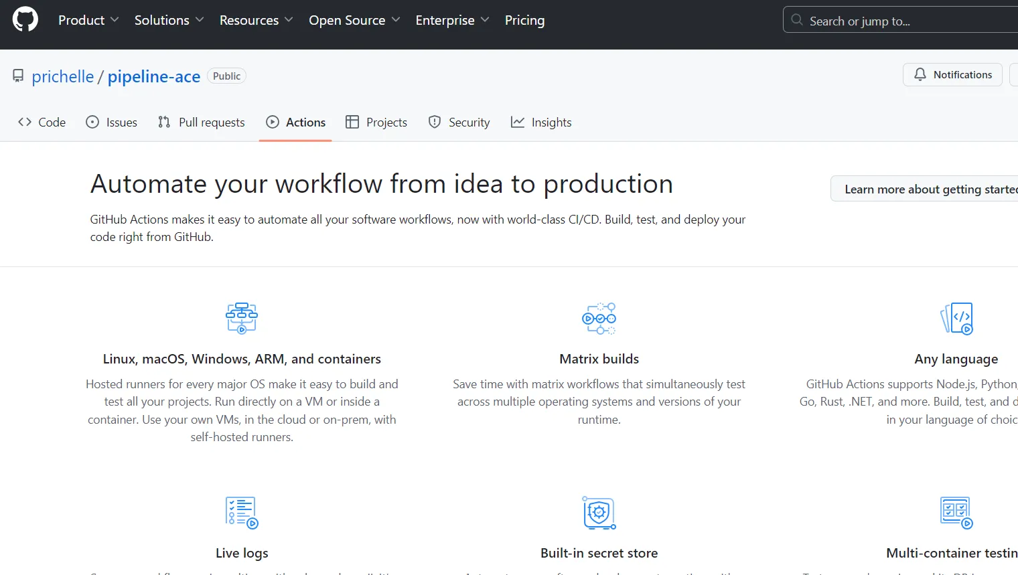Go to the Pull requests tab

click(202, 122)
